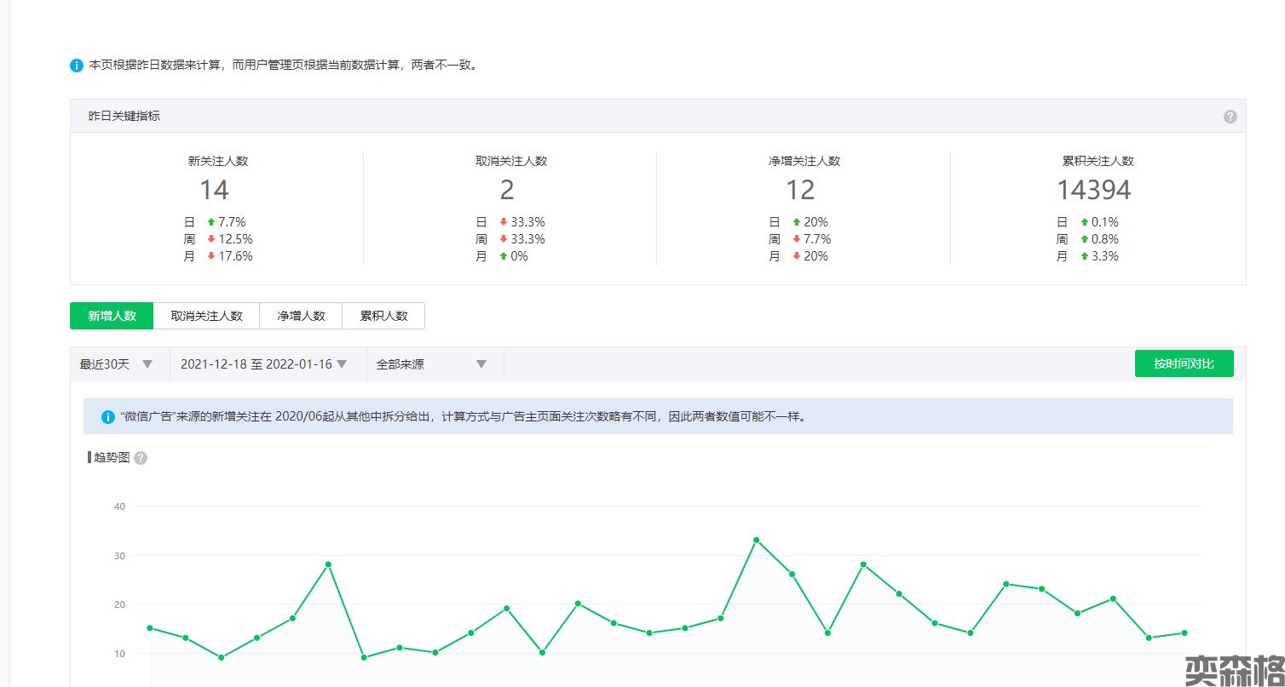Switch to the 取消关注人数 tab

[x=206, y=316]
